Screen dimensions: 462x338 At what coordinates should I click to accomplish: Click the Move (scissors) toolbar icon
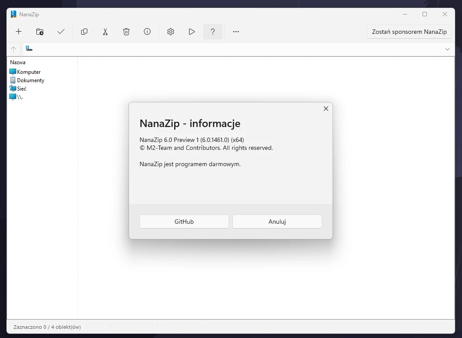[x=105, y=32]
